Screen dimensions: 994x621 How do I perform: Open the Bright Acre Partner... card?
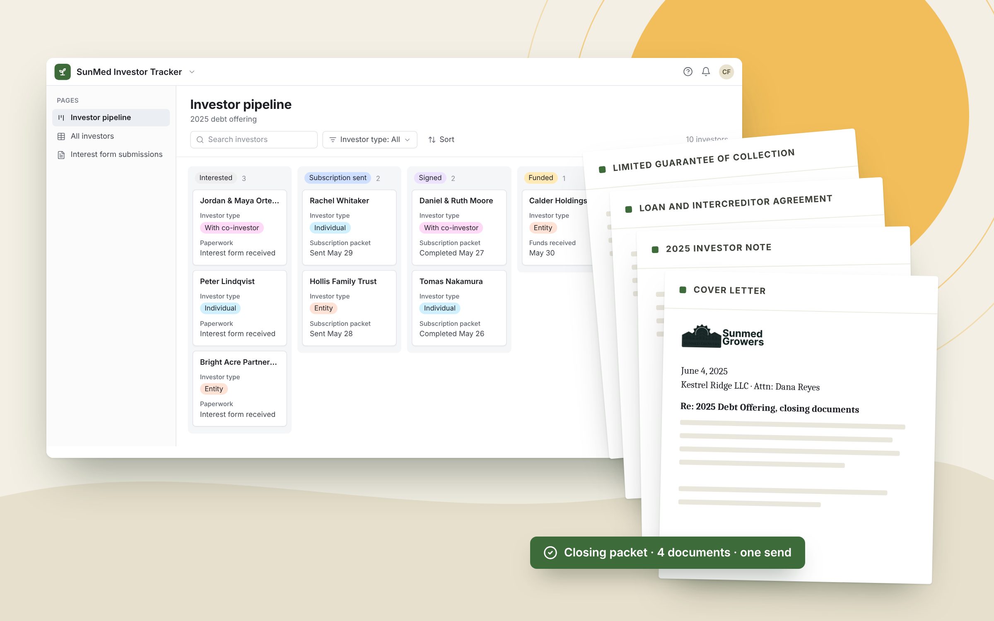click(239, 389)
